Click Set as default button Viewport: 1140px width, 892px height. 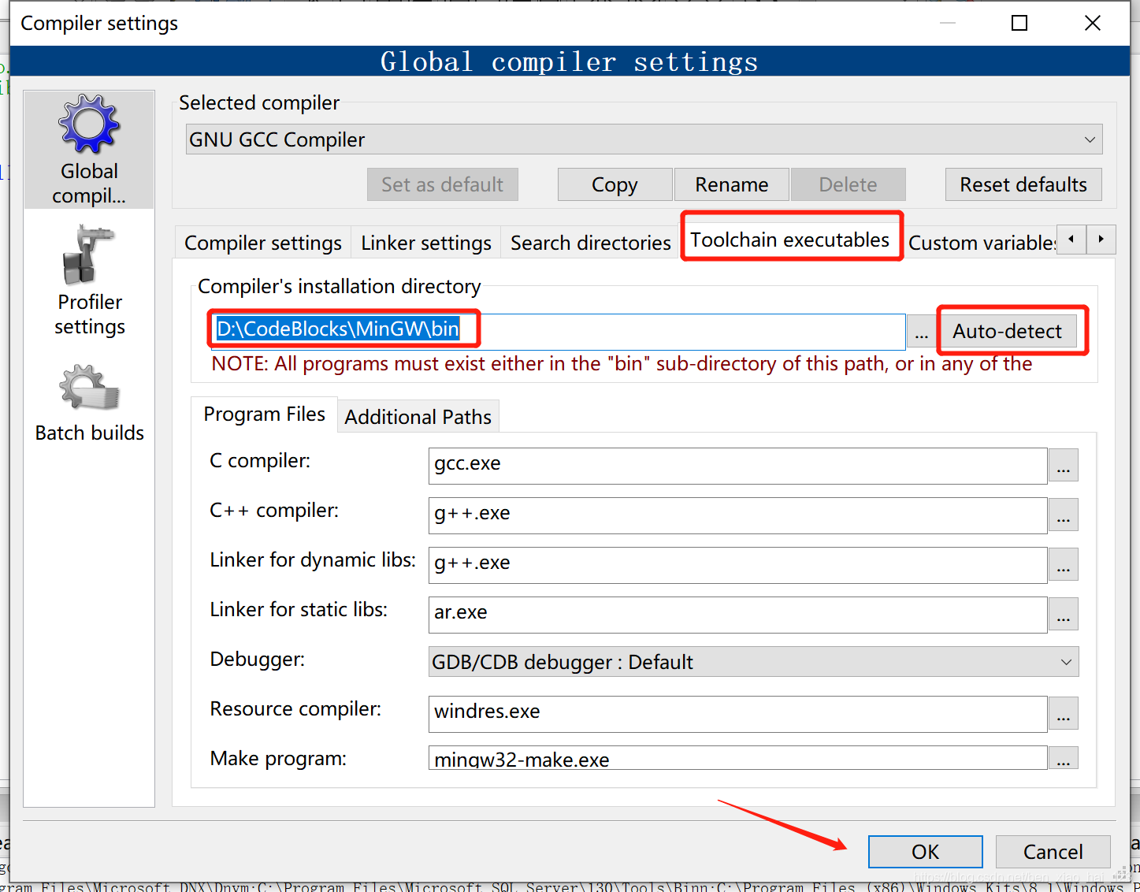click(x=442, y=184)
